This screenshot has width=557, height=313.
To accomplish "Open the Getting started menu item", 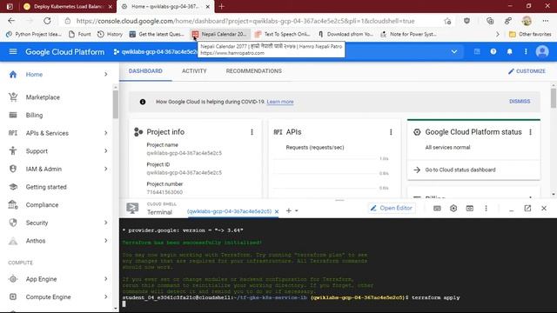I will (x=46, y=187).
